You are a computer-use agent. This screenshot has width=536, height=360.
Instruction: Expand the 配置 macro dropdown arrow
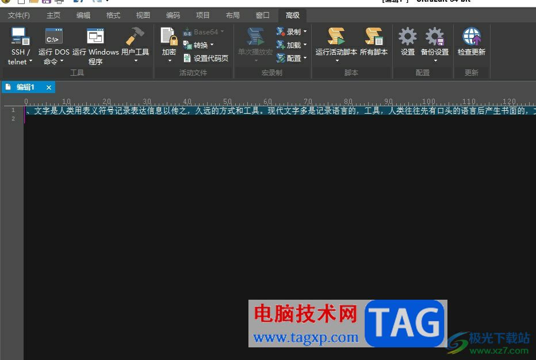(x=305, y=58)
